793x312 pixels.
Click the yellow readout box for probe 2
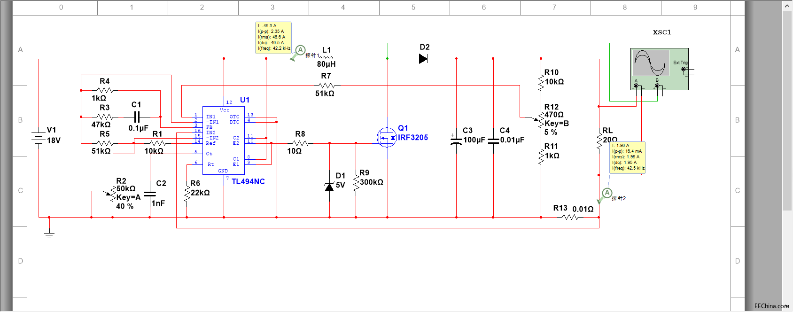628,157
